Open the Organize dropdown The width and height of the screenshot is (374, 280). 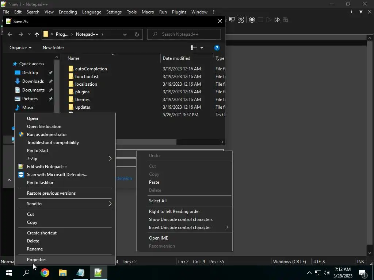pos(20,48)
